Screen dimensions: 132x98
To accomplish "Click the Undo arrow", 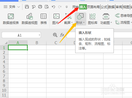I will click(x=53, y=7).
